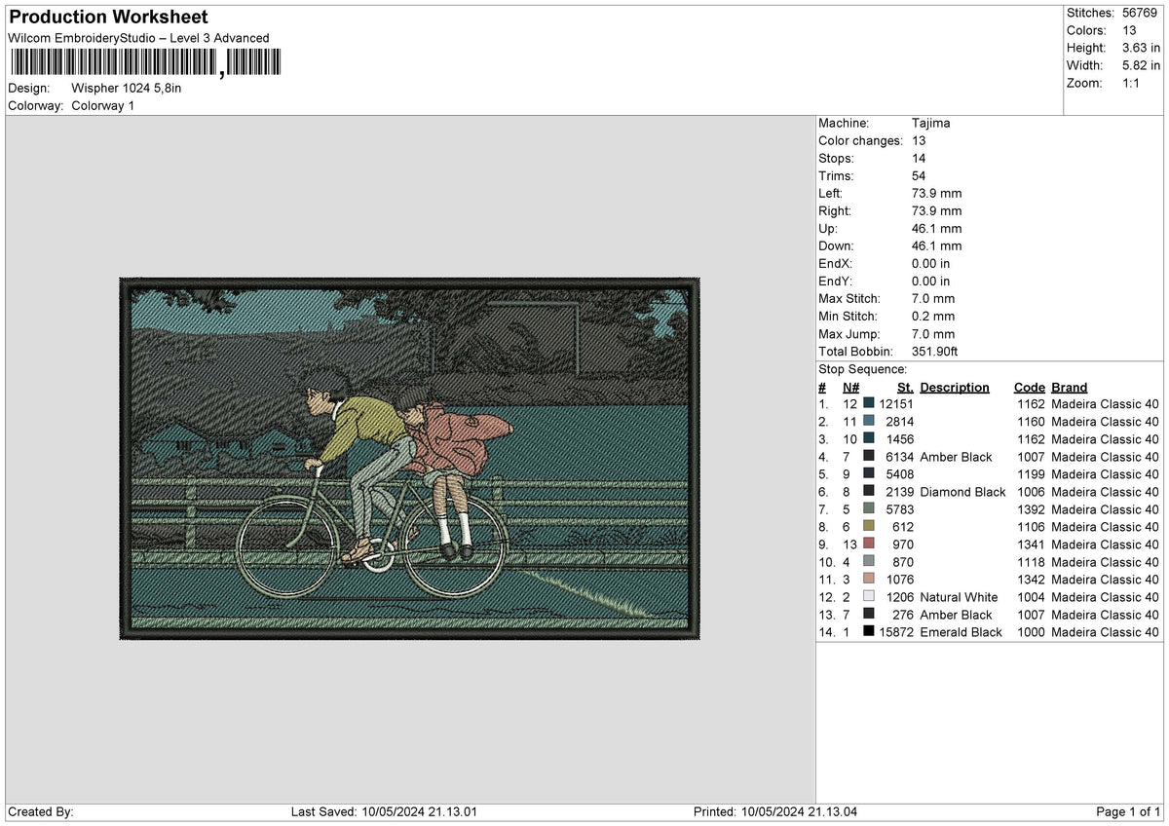
Task: Select color swatch for stop 2 code 1160
Action: click(868, 421)
